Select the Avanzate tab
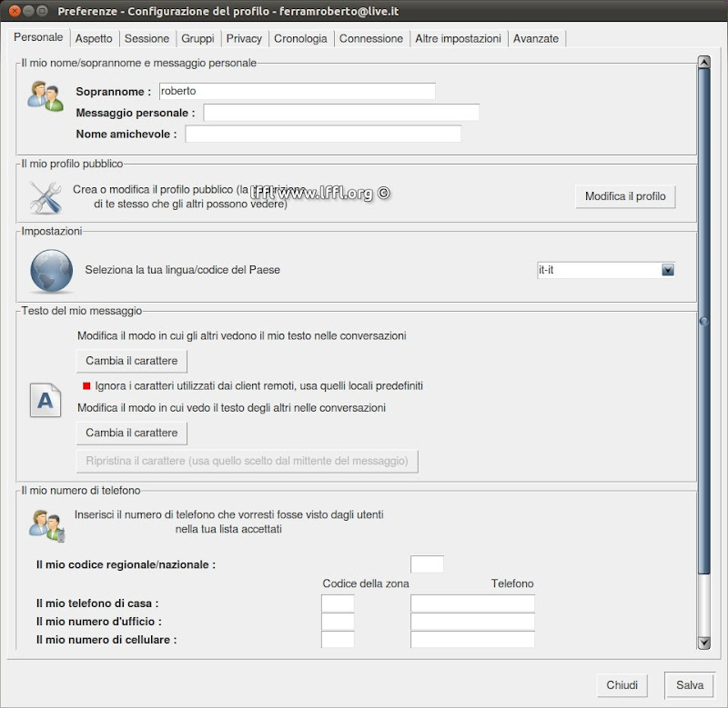This screenshot has height=708, width=728. pos(536,38)
